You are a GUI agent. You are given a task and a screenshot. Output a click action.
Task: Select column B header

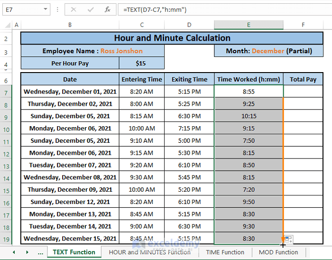pos(70,25)
